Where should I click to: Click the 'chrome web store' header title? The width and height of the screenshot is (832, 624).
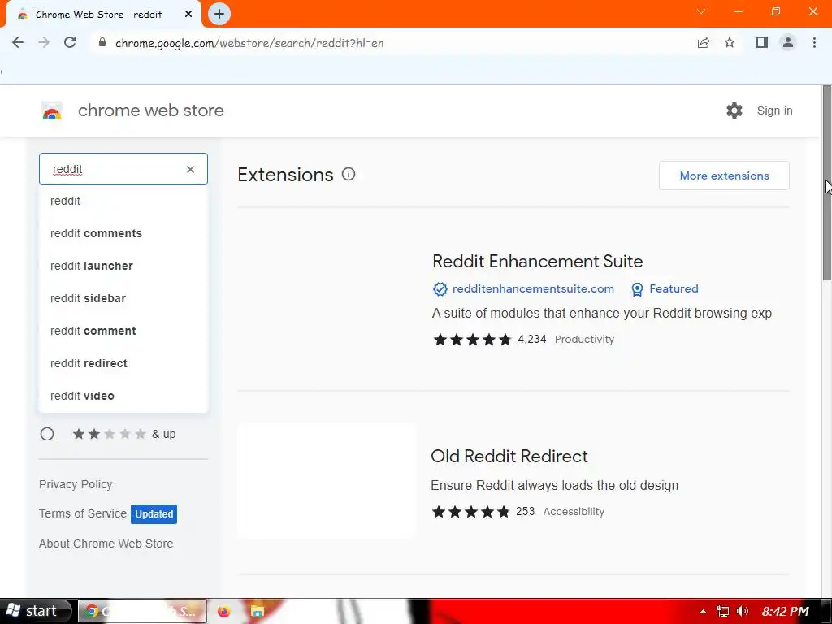[x=150, y=110]
